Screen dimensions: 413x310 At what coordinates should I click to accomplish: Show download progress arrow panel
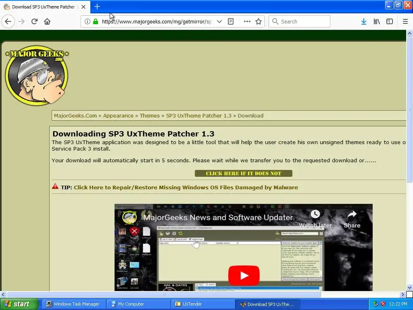364,21
